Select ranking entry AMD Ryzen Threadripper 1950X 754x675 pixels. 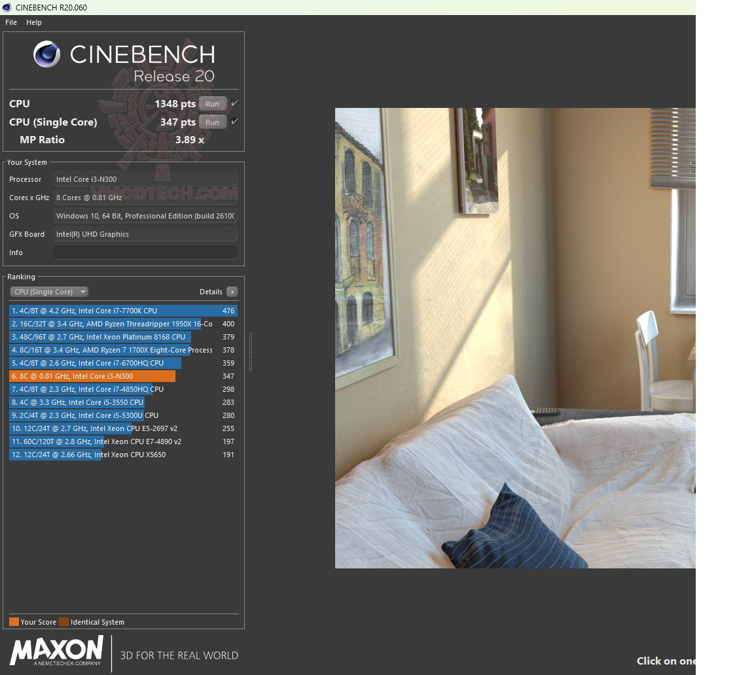point(123,324)
